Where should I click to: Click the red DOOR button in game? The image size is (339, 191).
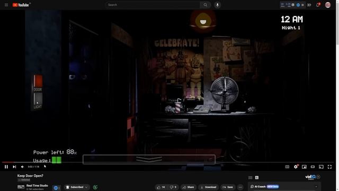38,81
